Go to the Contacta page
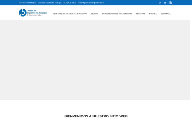The height and width of the screenshot is (120, 192). point(166,14)
